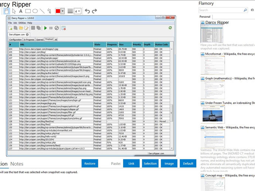Click the undo arrow

(87, 11)
